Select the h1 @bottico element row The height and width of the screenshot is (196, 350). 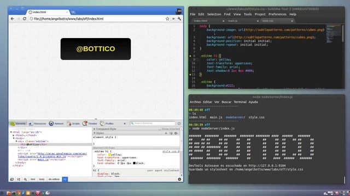[50, 144]
